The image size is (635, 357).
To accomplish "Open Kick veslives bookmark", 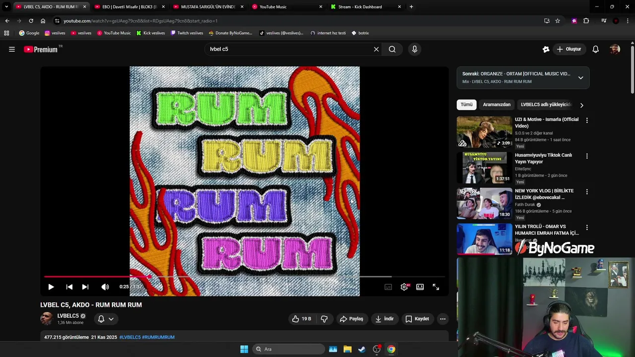I will click(150, 33).
